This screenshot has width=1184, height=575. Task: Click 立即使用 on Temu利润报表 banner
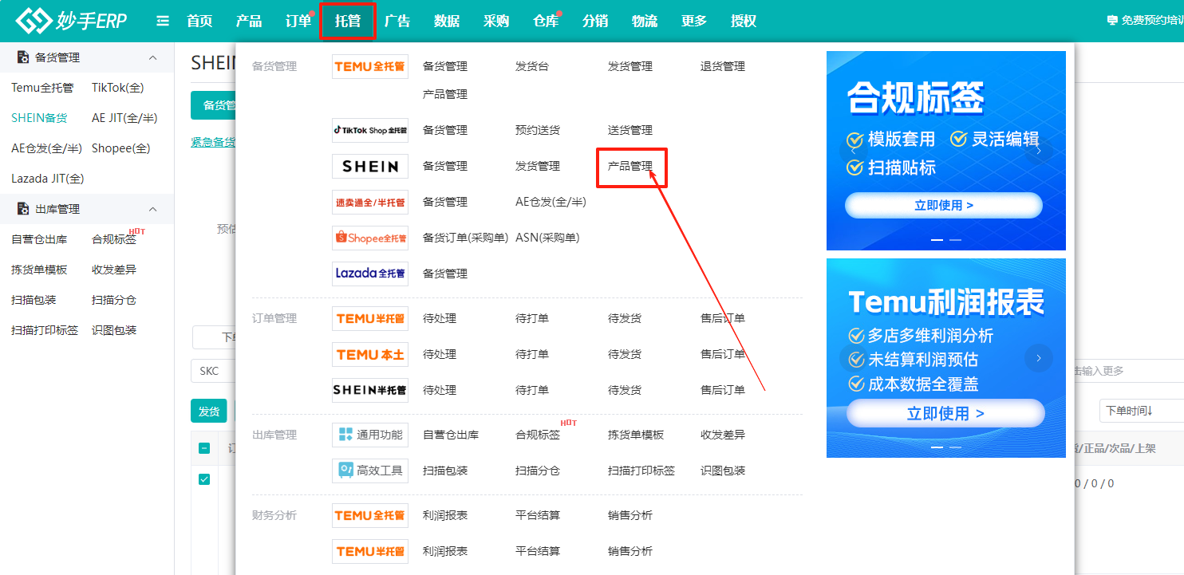945,413
